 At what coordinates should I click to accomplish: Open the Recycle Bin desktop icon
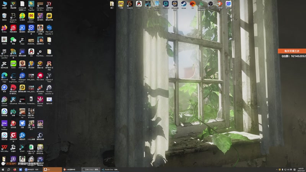coord(4,16)
